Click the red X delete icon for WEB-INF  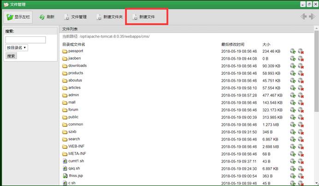(301, 147)
